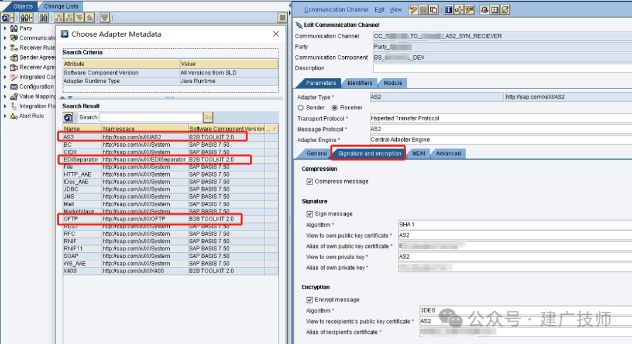Image resolution: width=632 pixels, height=344 pixels.
Task: Open the View menu
Action: tap(396, 10)
